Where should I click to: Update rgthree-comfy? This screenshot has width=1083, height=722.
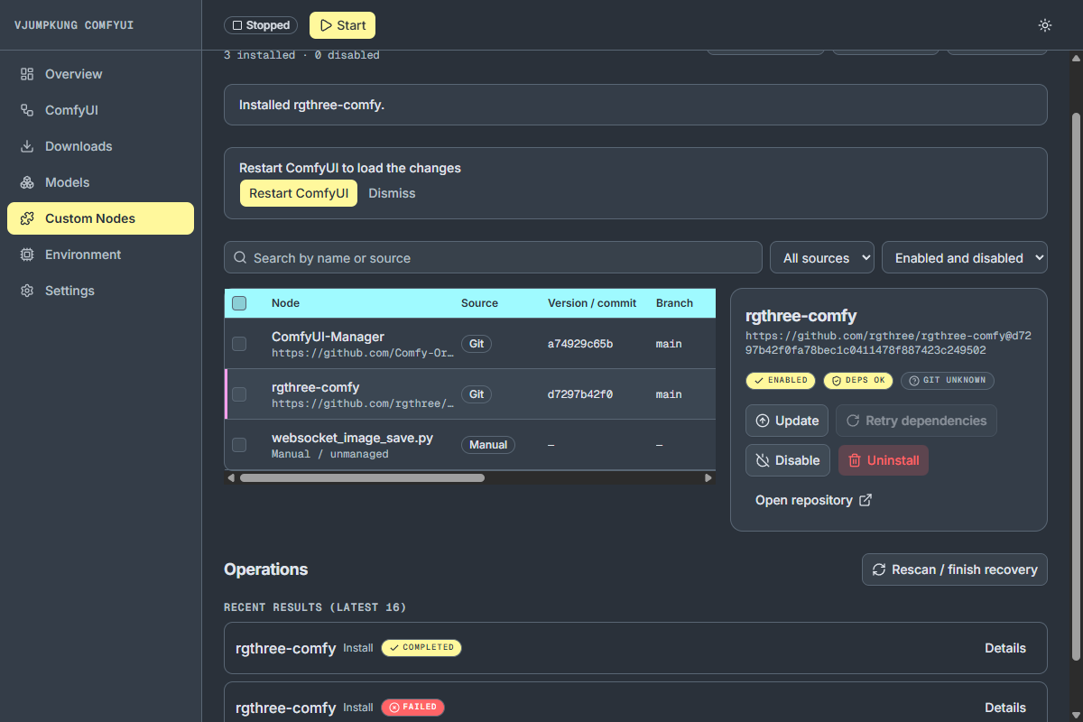pyautogui.click(x=787, y=421)
